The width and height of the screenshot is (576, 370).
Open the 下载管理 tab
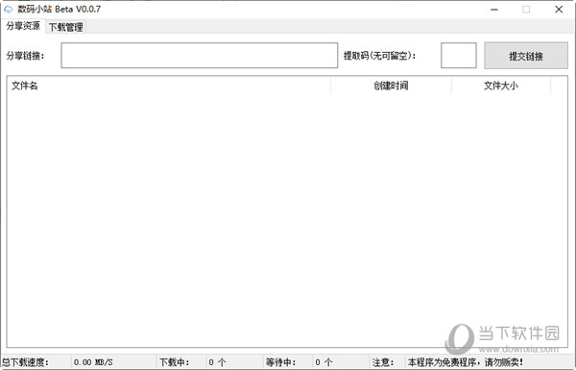pos(66,27)
